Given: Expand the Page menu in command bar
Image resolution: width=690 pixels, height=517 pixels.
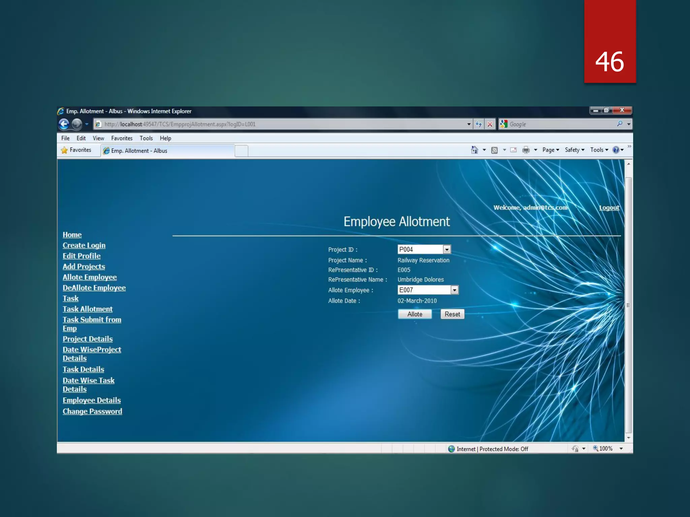Looking at the screenshot, I should (x=551, y=150).
